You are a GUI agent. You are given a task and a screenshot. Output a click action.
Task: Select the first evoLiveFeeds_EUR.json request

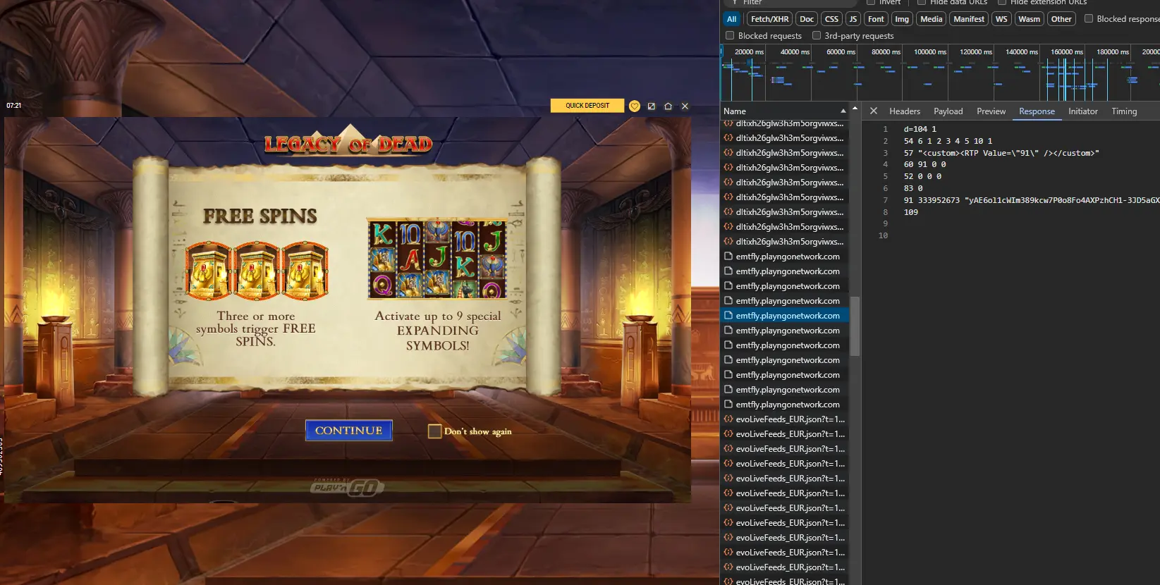(x=785, y=419)
